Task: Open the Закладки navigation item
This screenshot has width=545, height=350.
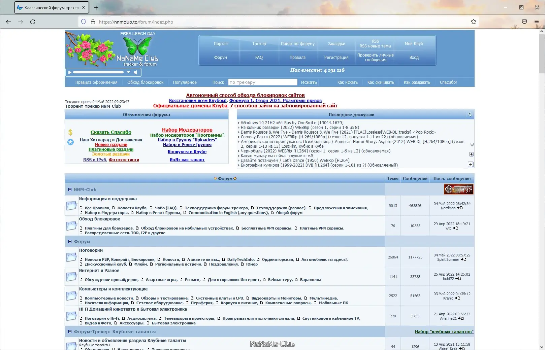Action: [x=336, y=44]
